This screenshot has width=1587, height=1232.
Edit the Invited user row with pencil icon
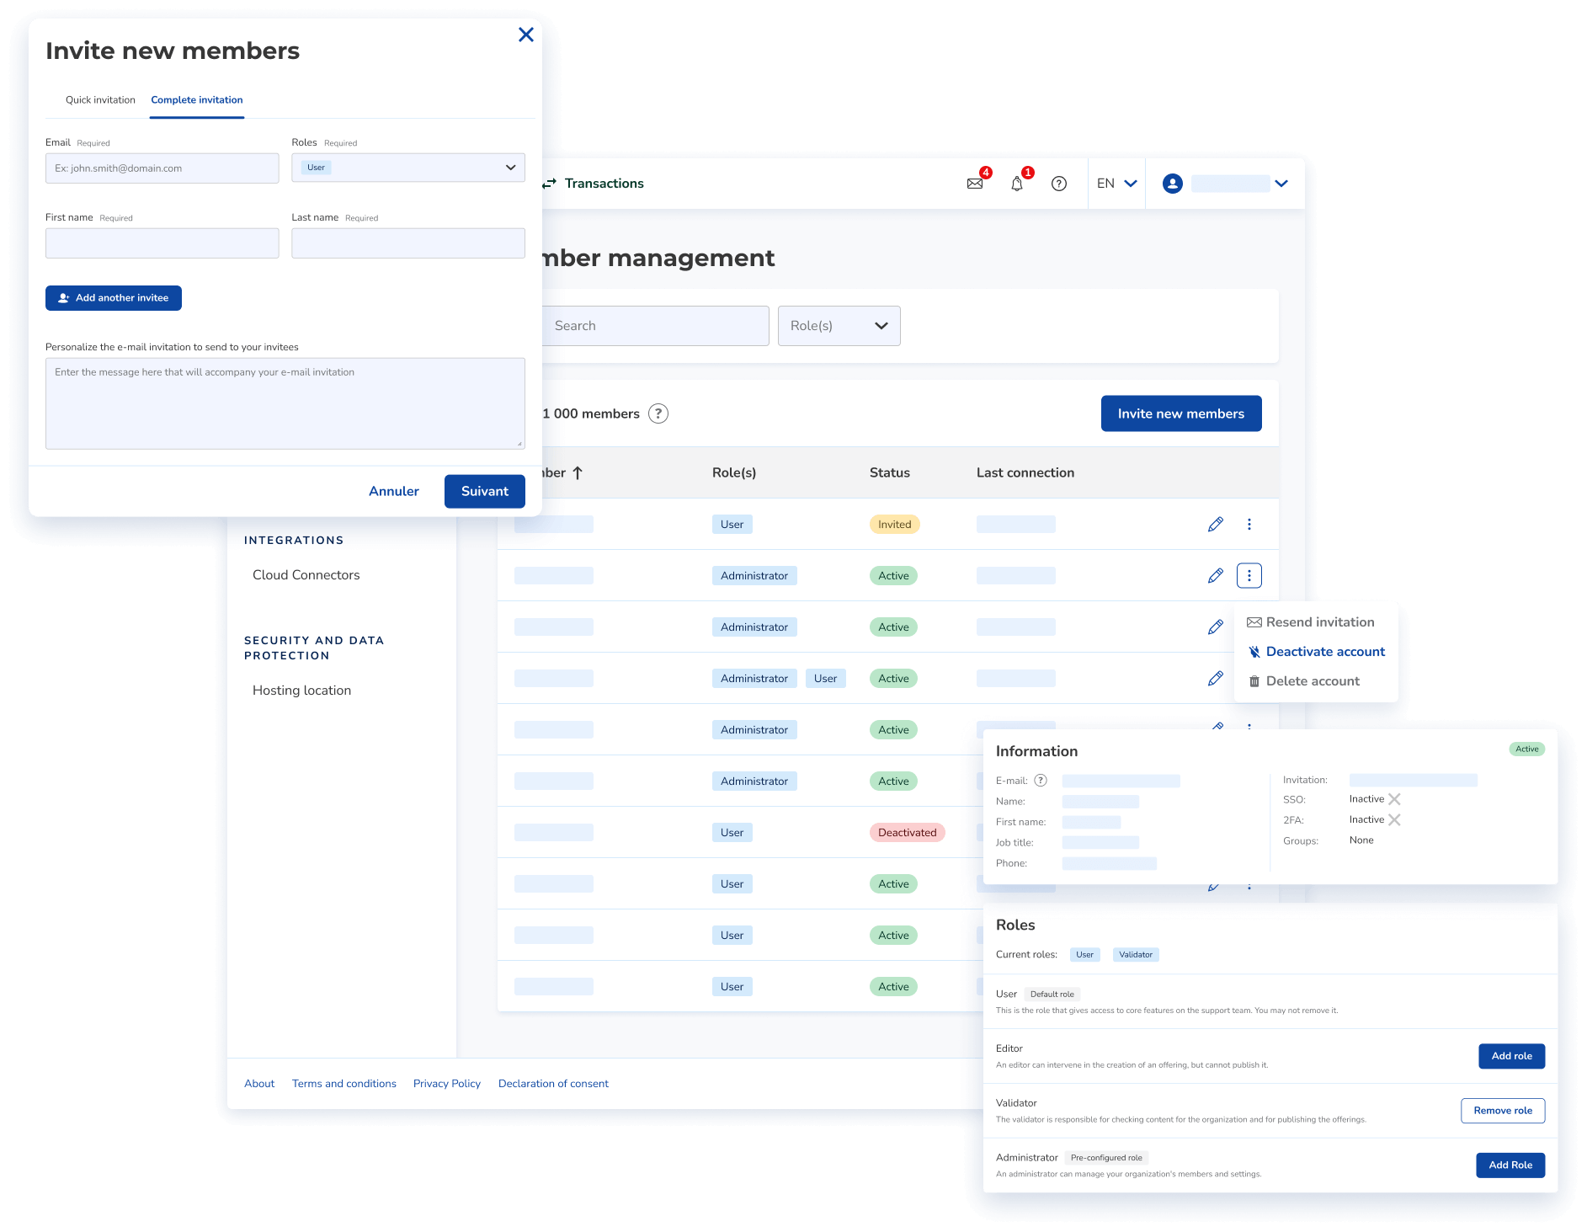pyautogui.click(x=1216, y=525)
